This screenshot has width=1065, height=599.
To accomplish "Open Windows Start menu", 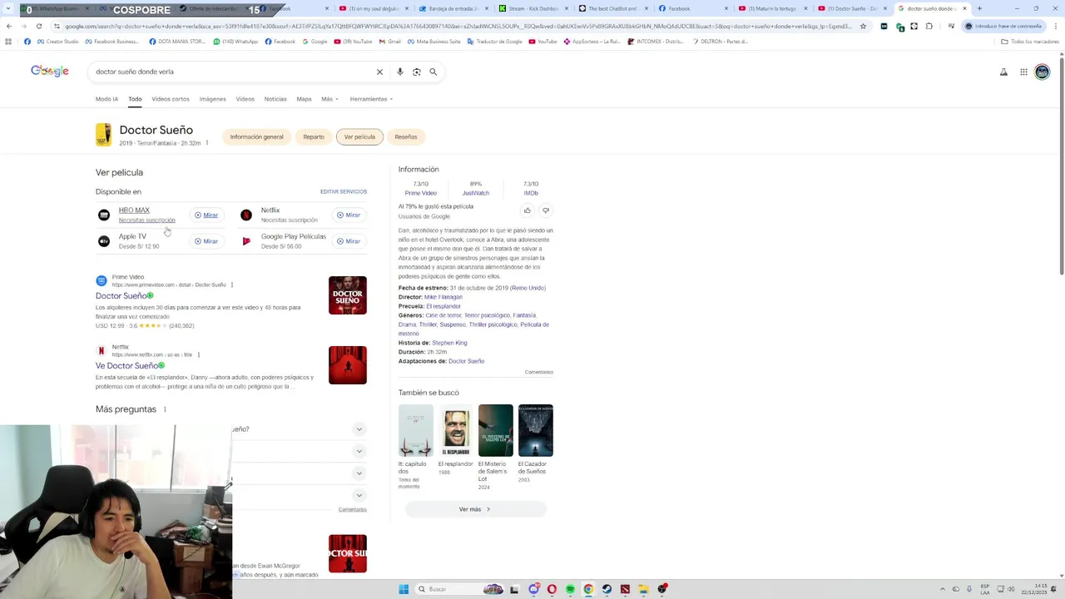I will [404, 589].
